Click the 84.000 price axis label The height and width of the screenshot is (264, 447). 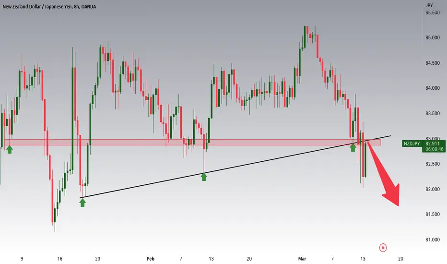click(x=433, y=88)
